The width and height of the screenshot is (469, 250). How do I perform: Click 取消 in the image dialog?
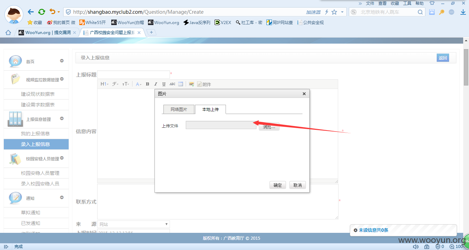tap(297, 185)
